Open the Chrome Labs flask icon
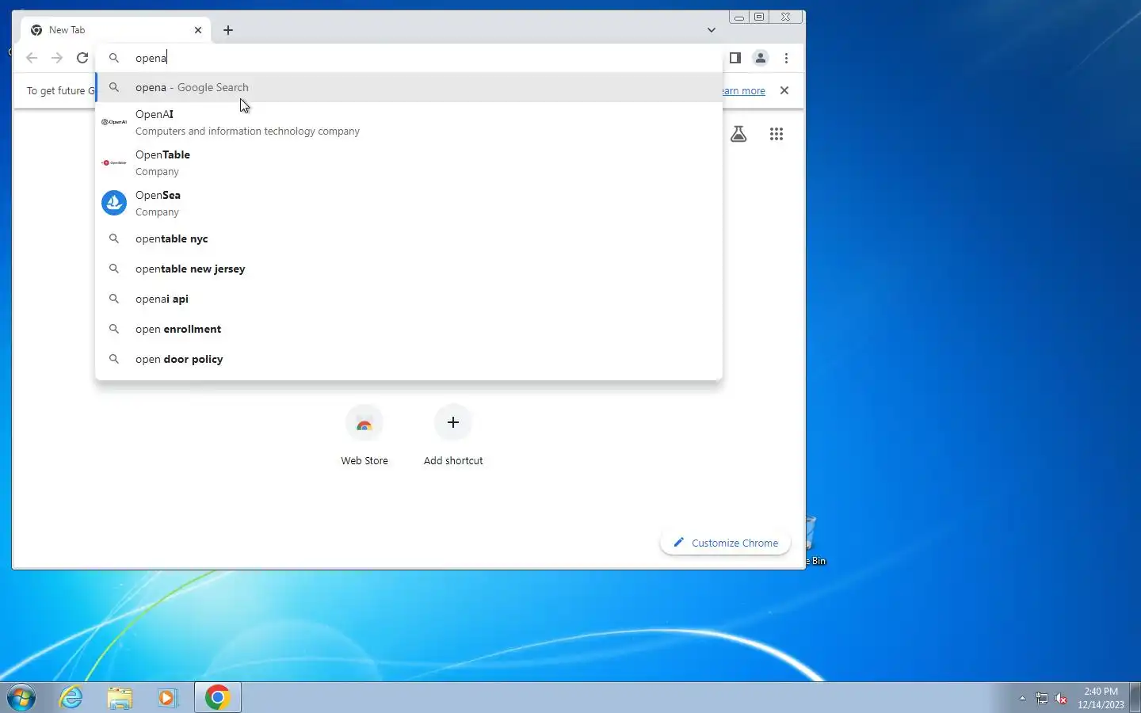Viewport: 1141px width, 713px height. click(738, 134)
